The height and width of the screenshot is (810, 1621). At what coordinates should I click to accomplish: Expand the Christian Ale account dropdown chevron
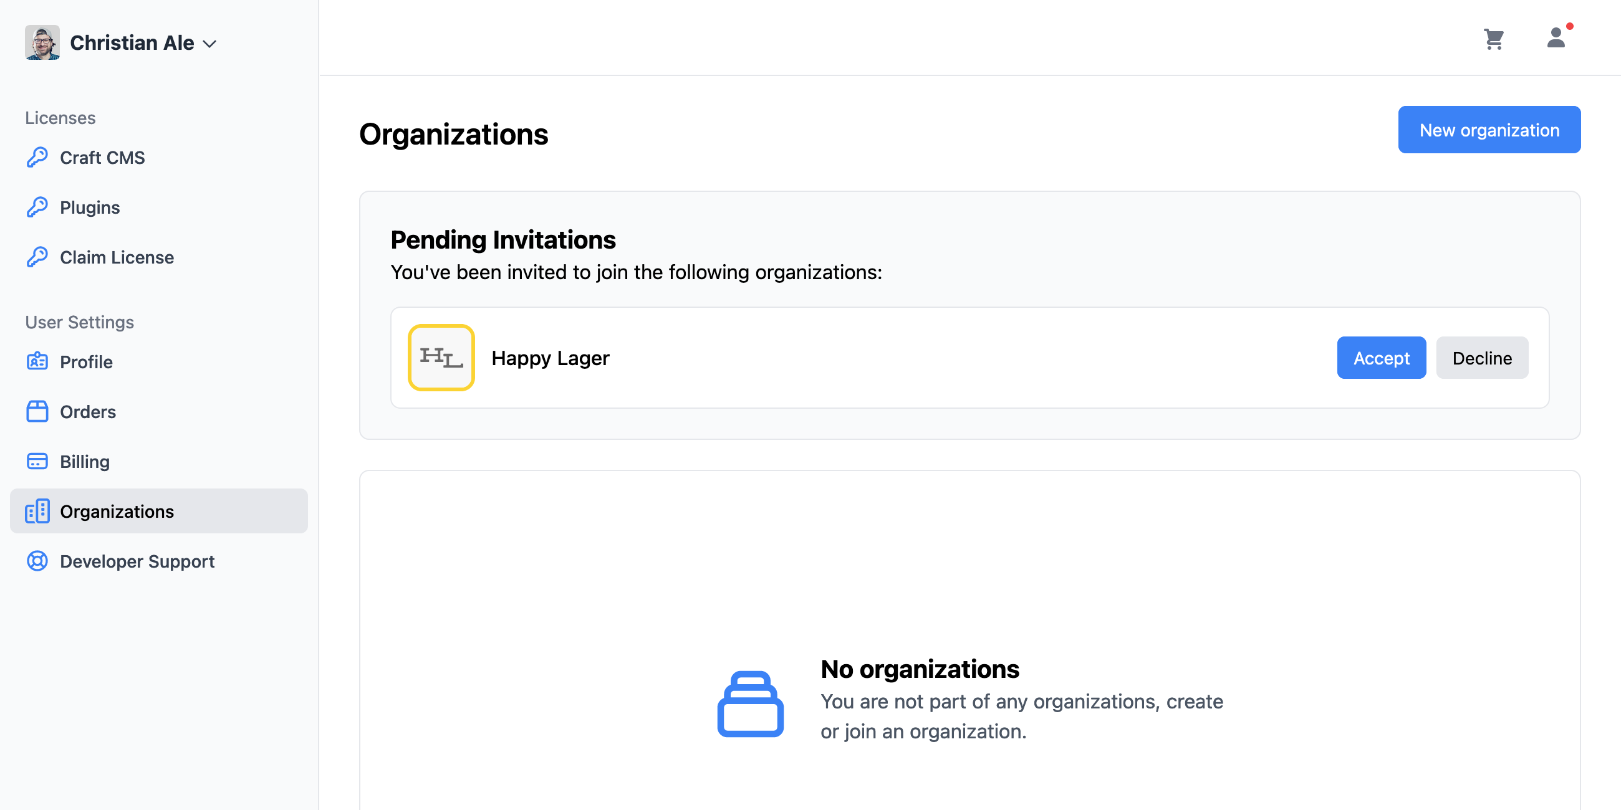tap(209, 44)
